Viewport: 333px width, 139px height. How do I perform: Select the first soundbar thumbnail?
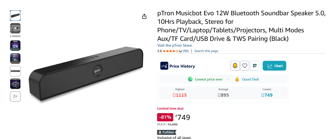pos(15,16)
